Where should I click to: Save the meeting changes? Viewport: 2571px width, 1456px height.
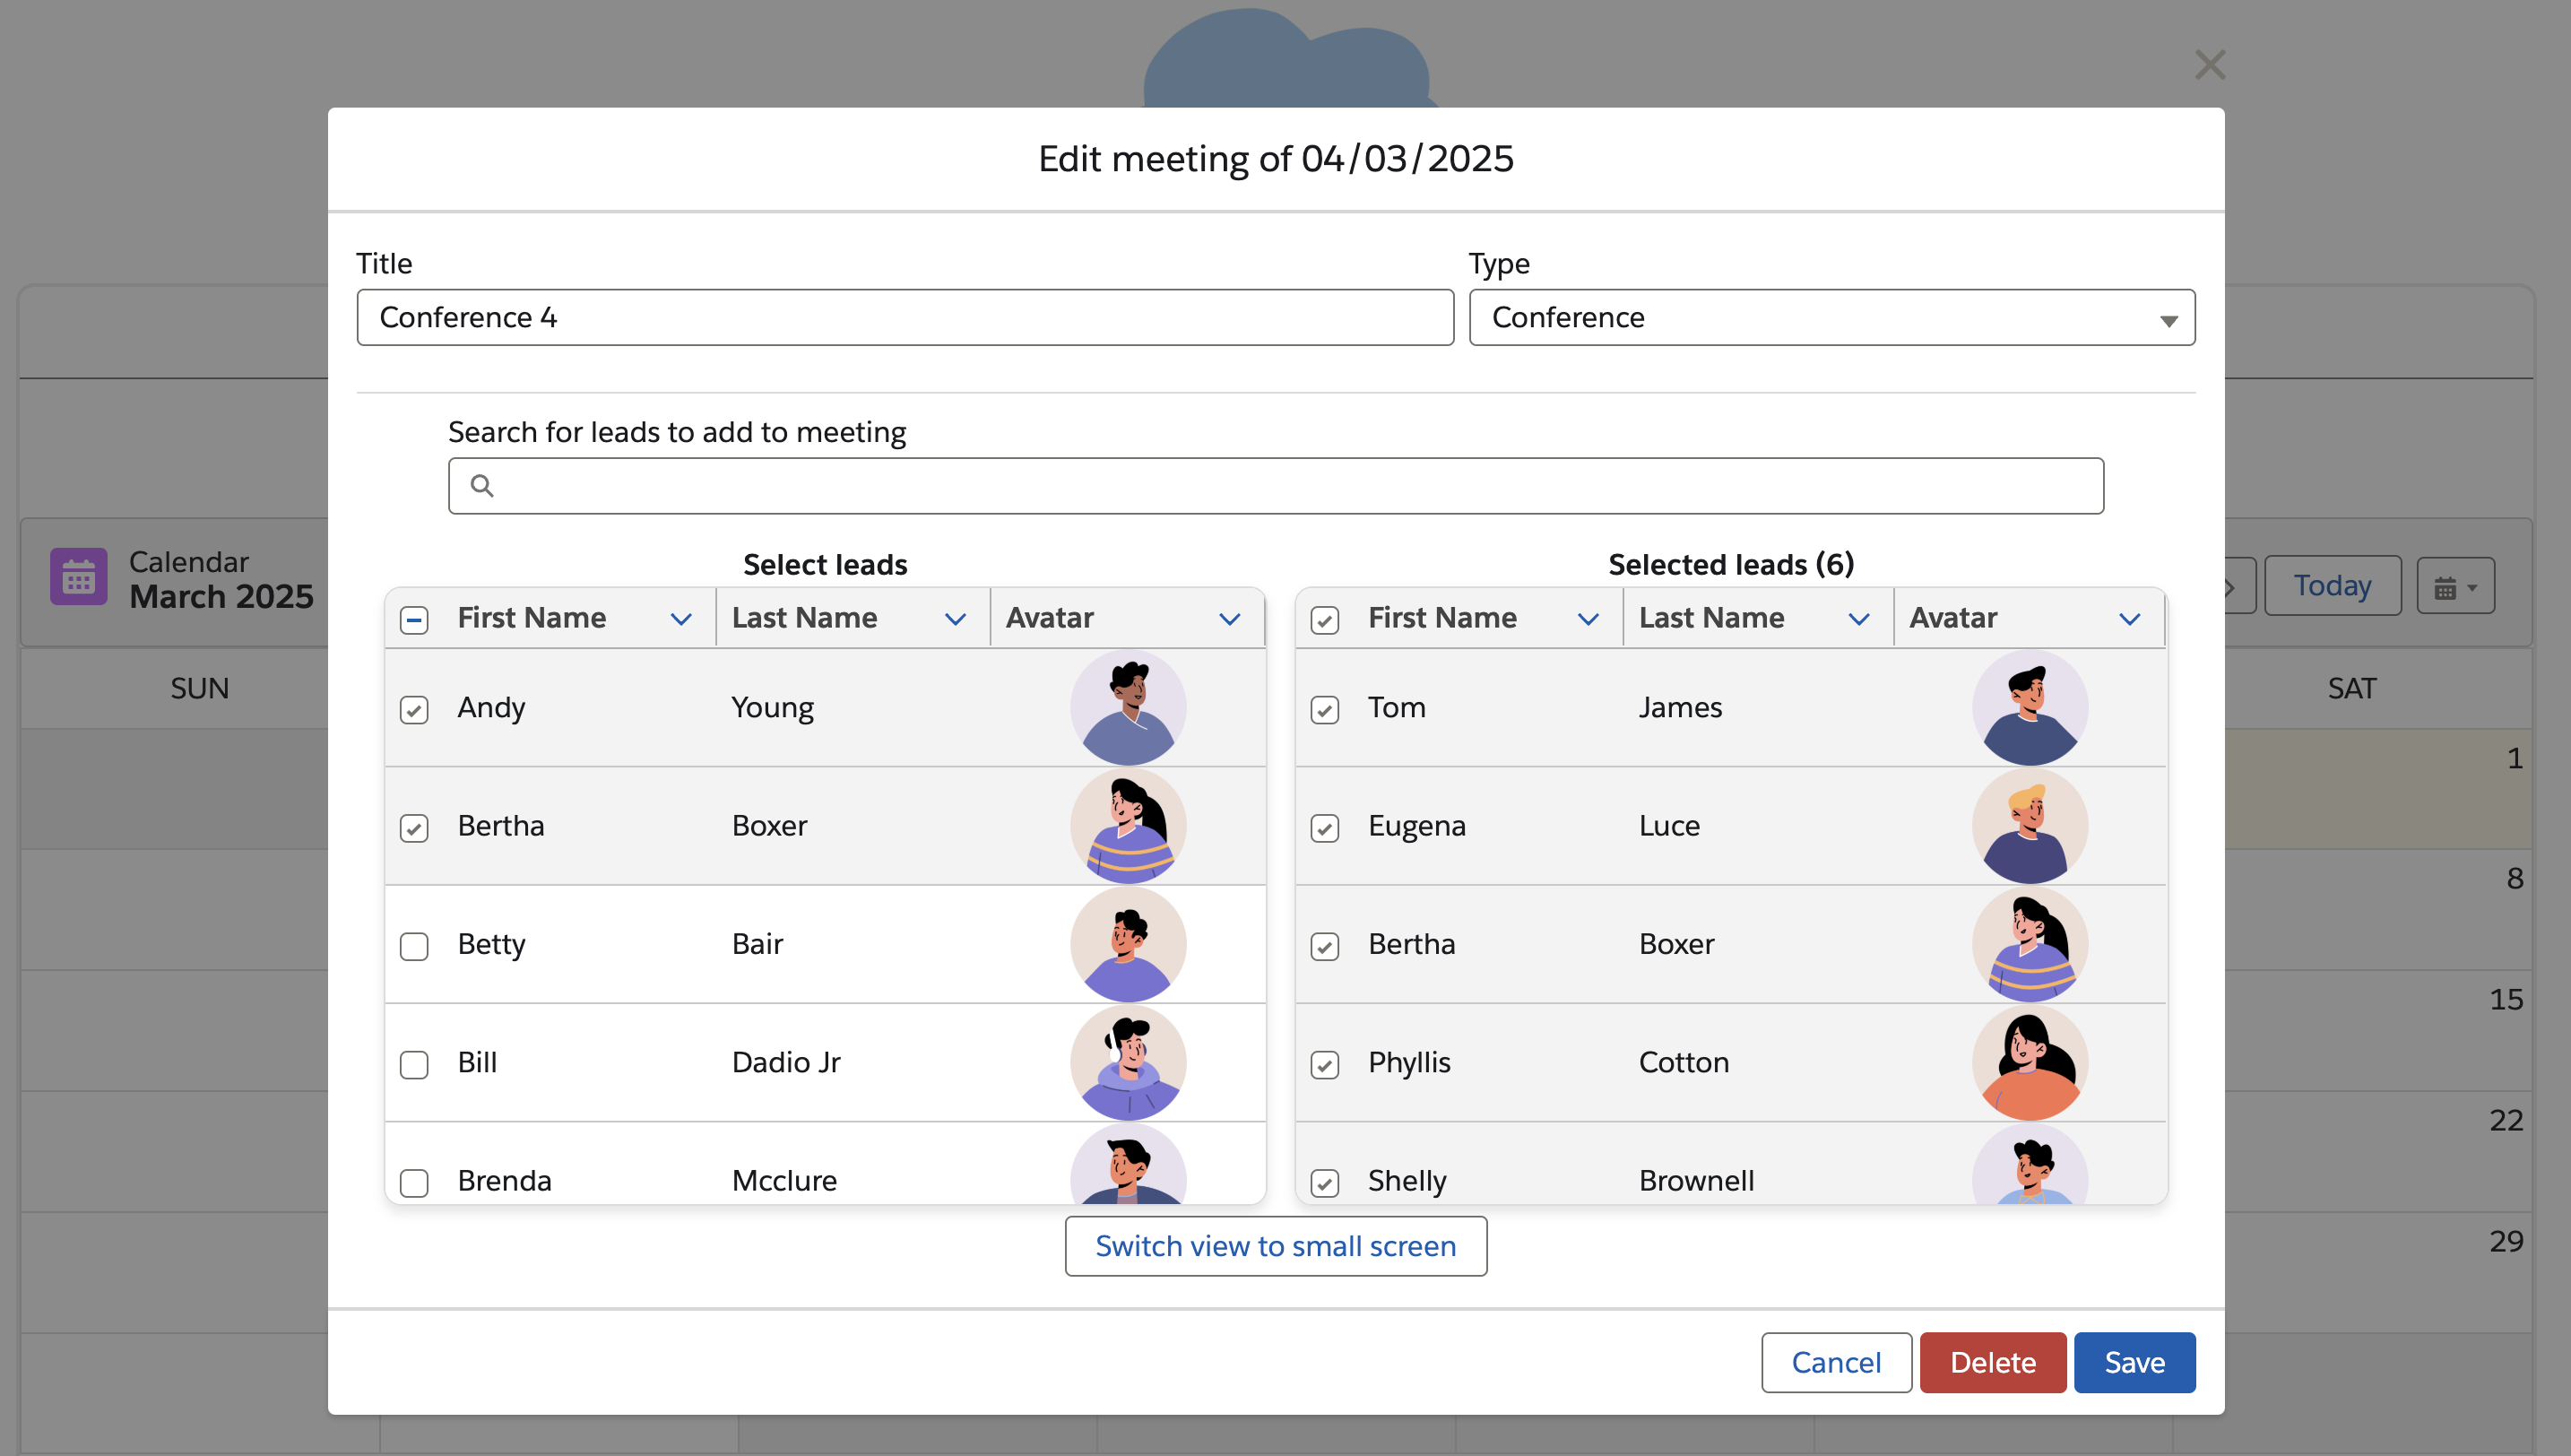[x=2134, y=1362]
